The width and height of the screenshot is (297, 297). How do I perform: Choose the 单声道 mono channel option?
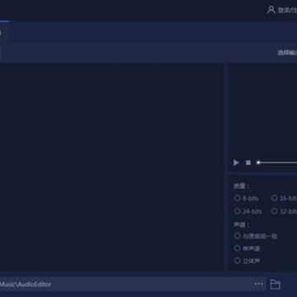tap(247, 248)
